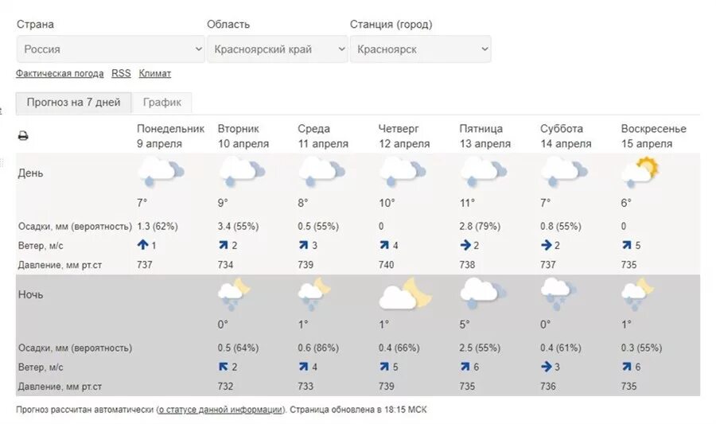Select the Прогноз на 7 дней tab

click(x=73, y=103)
